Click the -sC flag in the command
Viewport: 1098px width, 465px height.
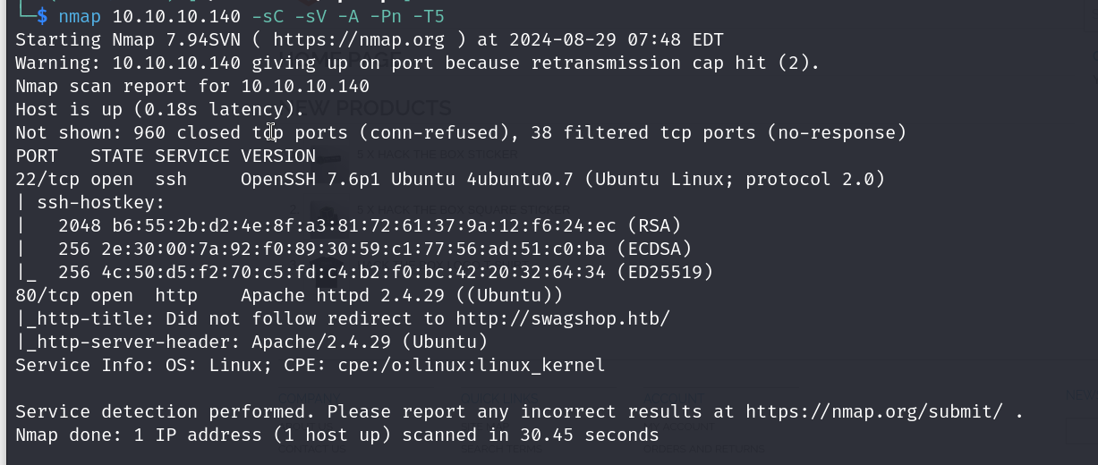click(x=268, y=16)
